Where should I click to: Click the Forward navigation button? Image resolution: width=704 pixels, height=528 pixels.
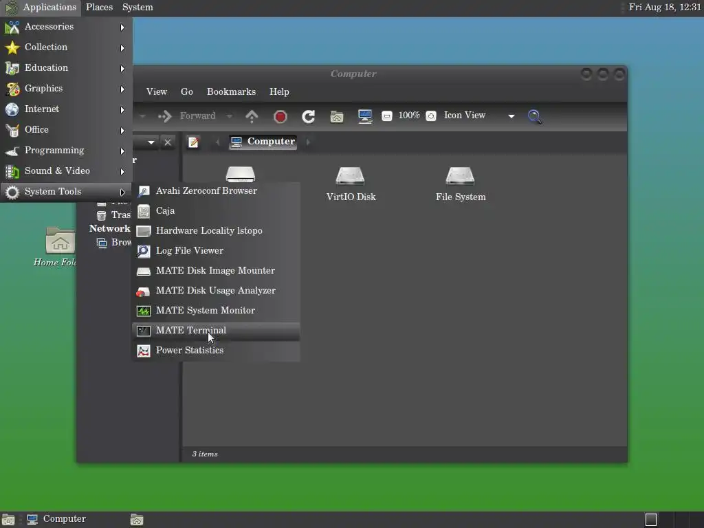tap(187, 116)
